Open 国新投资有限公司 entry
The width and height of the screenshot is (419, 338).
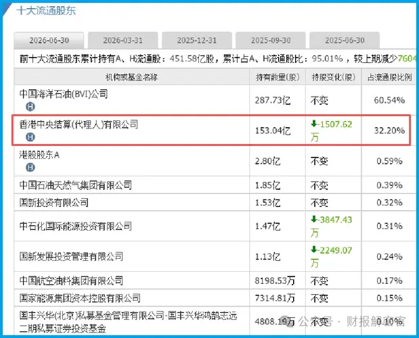pyautogui.click(x=53, y=203)
